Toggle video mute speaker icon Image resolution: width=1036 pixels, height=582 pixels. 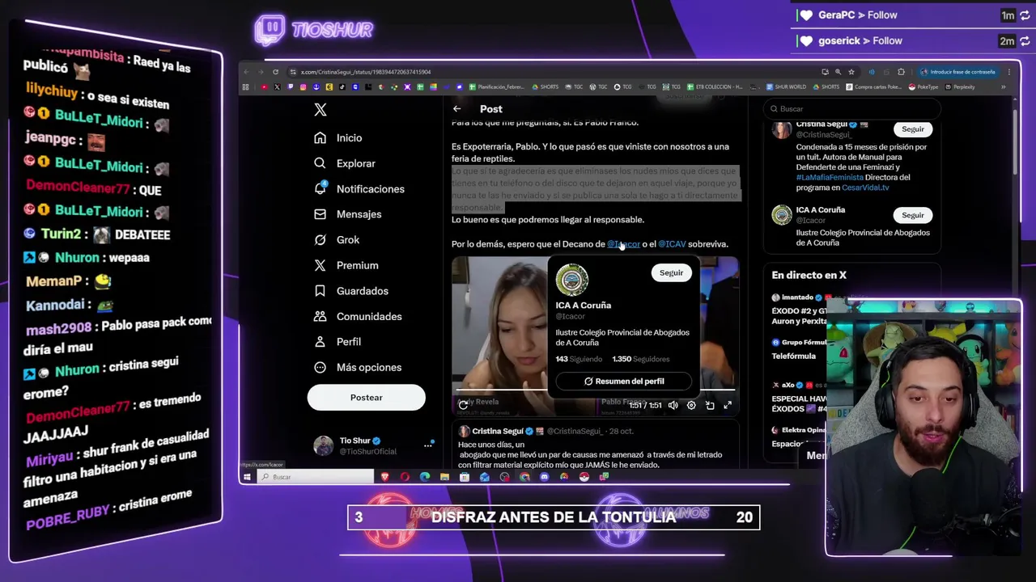673,406
